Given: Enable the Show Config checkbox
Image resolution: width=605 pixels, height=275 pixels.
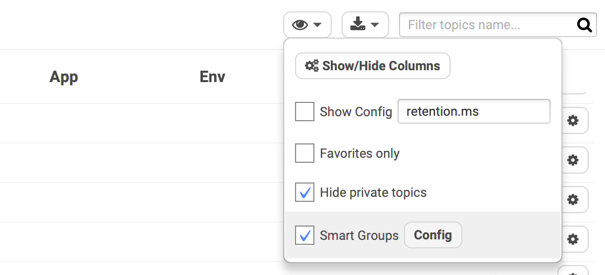Looking at the screenshot, I should coord(304,111).
